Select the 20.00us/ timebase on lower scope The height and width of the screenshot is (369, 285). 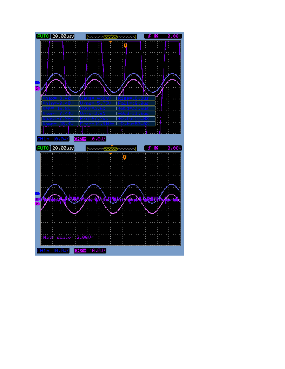pos(63,148)
